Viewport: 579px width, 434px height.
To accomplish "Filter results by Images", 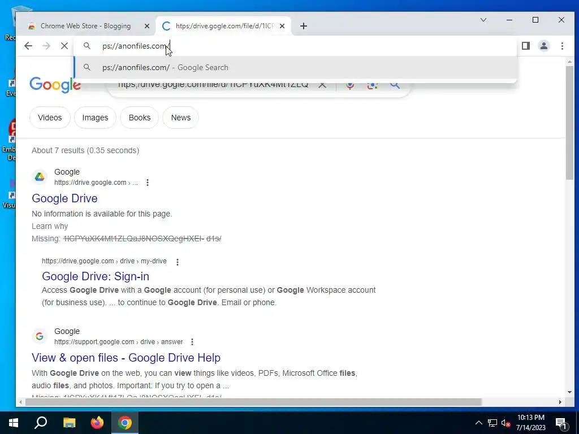I will [95, 118].
